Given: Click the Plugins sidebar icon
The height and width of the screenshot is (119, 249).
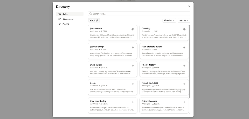Looking at the screenshot, I should (60, 24).
